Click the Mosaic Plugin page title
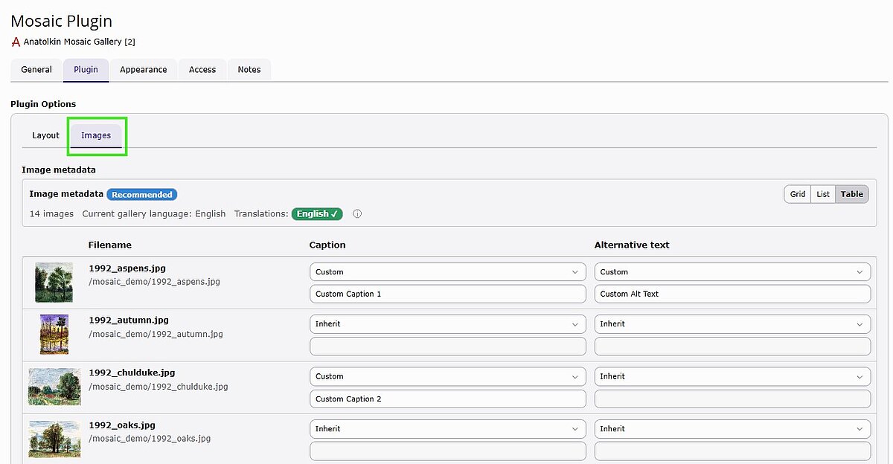Viewport: 893px width, 464px height. pyautogui.click(x=62, y=22)
